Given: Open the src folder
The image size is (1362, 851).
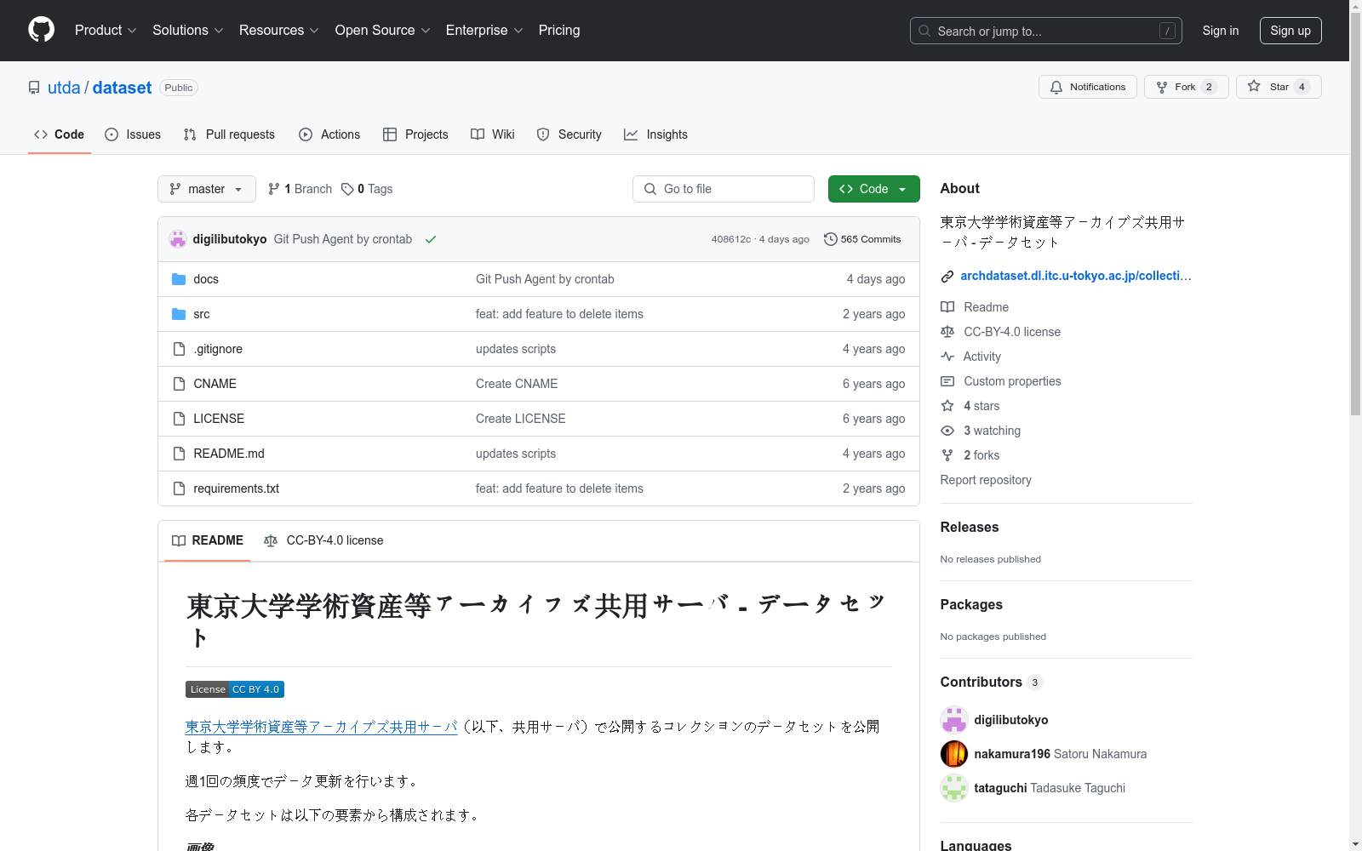Looking at the screenshot, I should tap(202, 314).
